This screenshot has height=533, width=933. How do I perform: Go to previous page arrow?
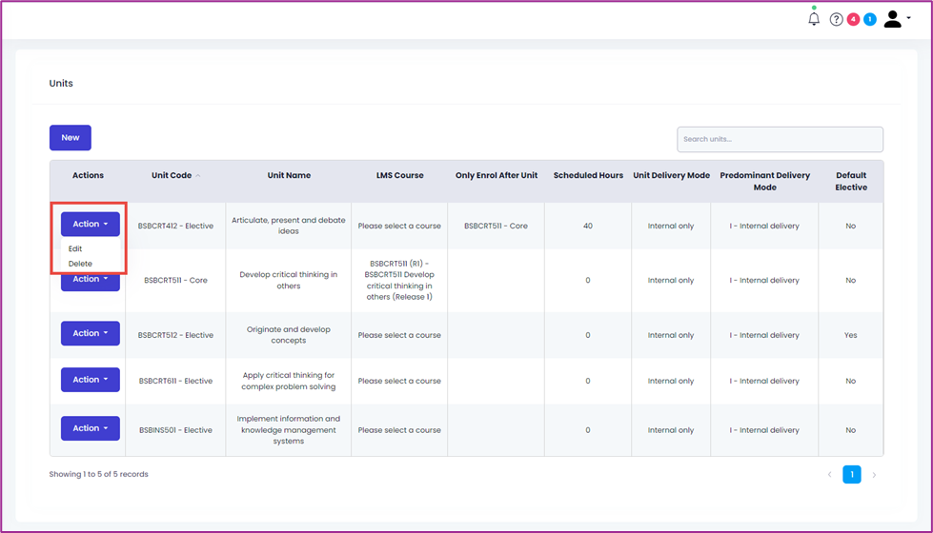(829, 474)
